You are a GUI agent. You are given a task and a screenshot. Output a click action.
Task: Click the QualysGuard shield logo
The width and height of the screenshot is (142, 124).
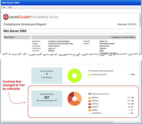6,17
